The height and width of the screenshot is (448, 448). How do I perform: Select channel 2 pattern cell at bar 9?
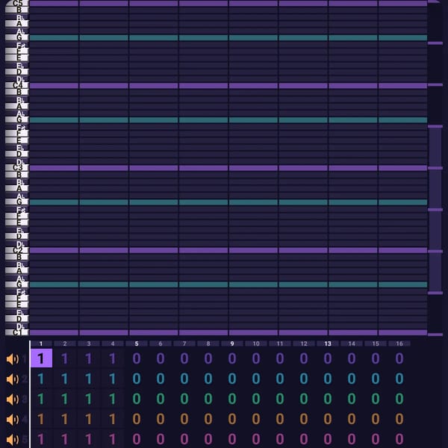point(232,379)
